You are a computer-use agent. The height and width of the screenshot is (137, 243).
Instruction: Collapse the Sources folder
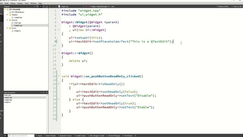7,20
